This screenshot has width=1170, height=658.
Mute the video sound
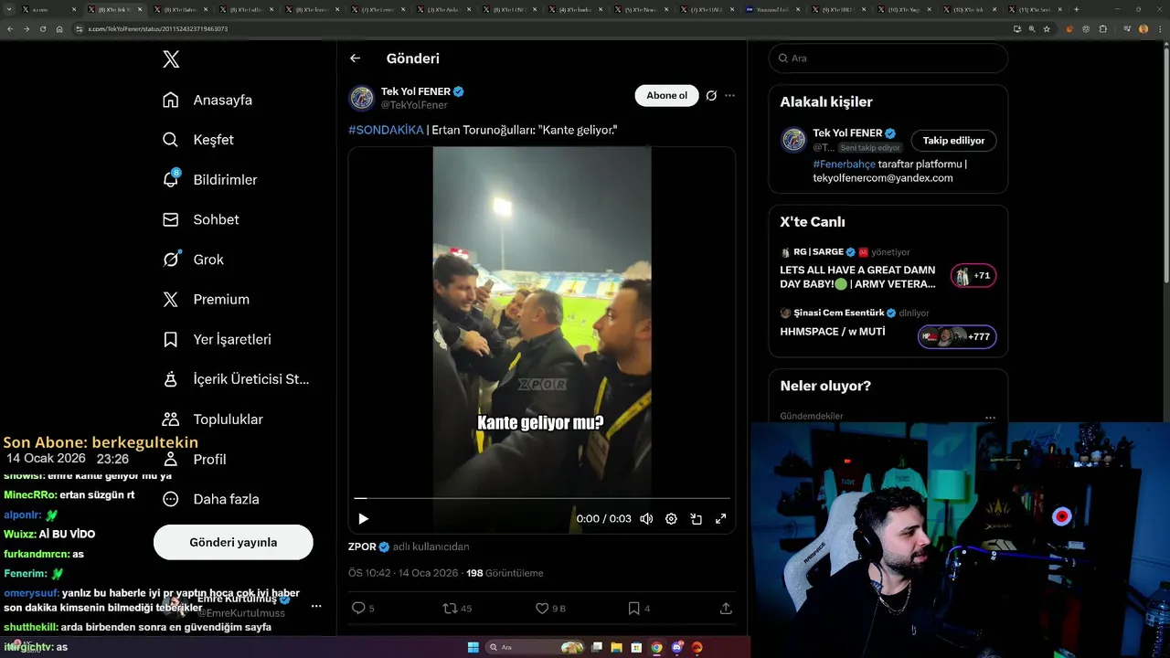pos(646,519)
